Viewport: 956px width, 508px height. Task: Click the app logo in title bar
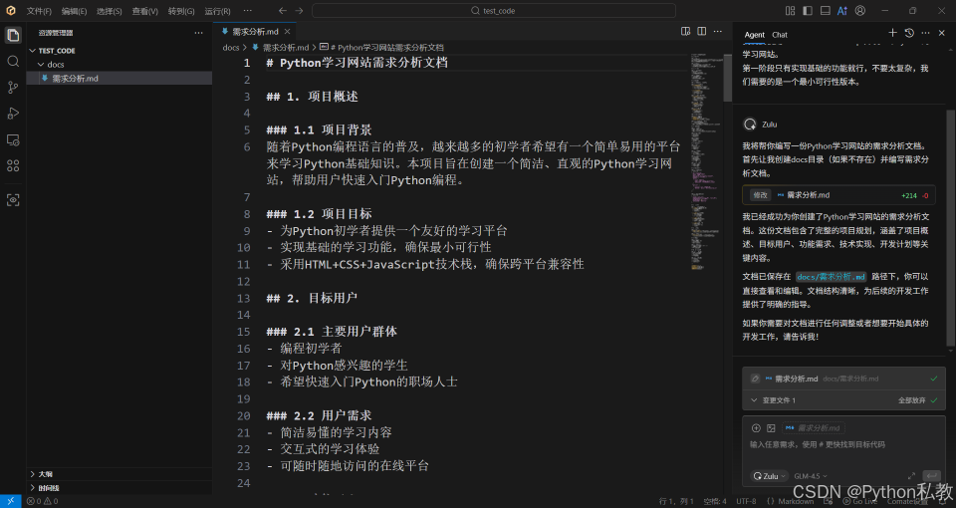pyautogui.click(x=10, y=10)
